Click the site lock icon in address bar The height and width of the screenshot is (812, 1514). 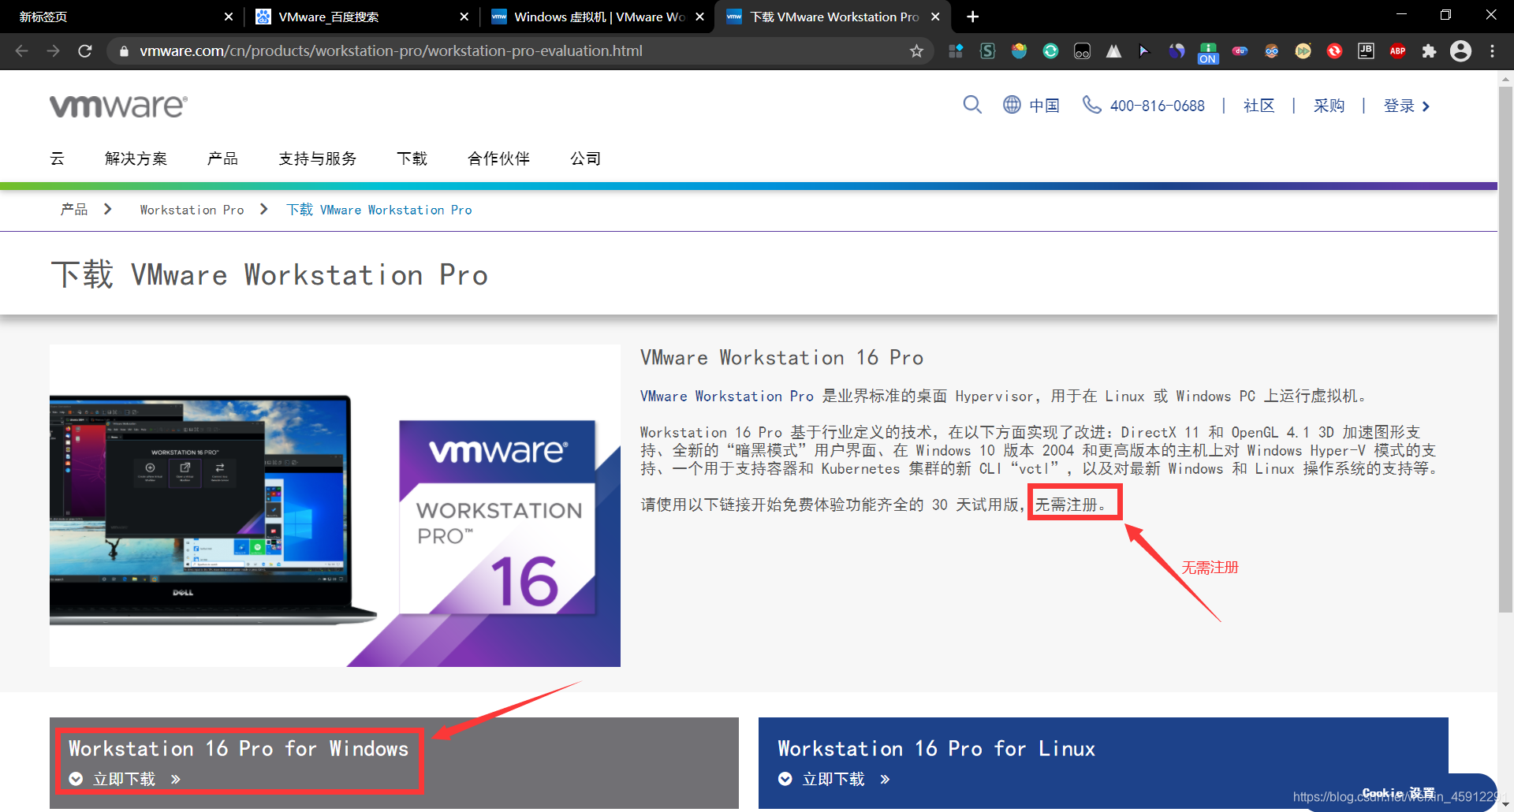(x=124, y=51)
